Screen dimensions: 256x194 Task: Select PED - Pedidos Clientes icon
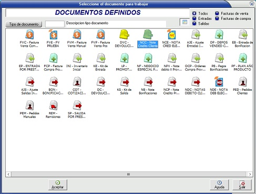point(243,82)
